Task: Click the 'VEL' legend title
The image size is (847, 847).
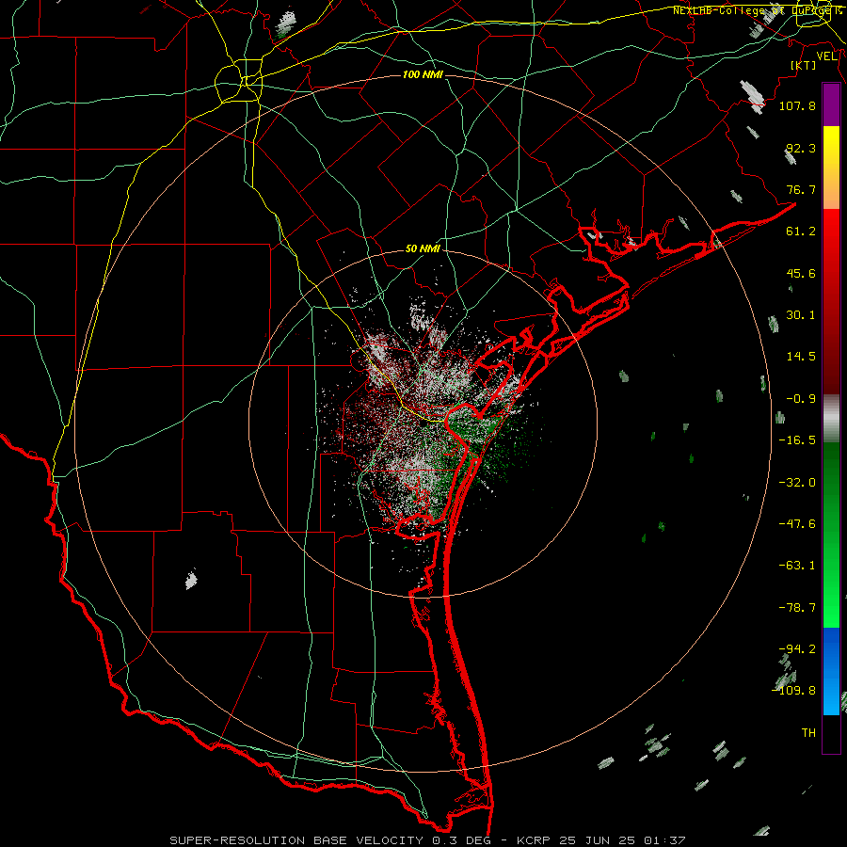Action: tap(826, 56)
